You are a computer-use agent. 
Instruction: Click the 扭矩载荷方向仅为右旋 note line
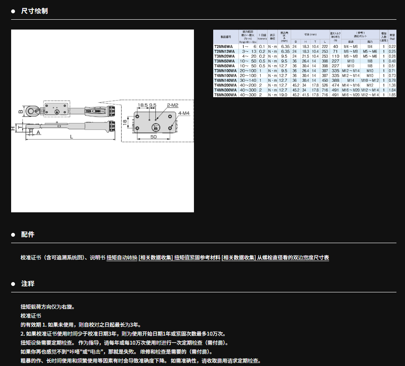(48, 307)
